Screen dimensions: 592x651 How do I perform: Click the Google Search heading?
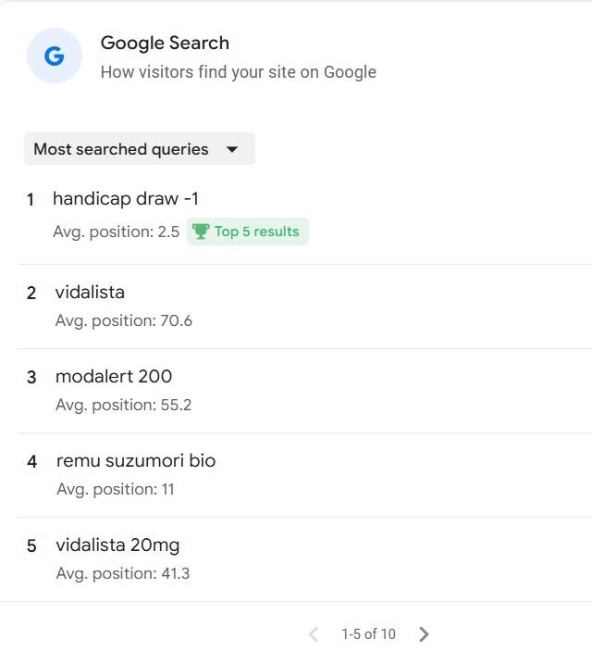(165, 43)
